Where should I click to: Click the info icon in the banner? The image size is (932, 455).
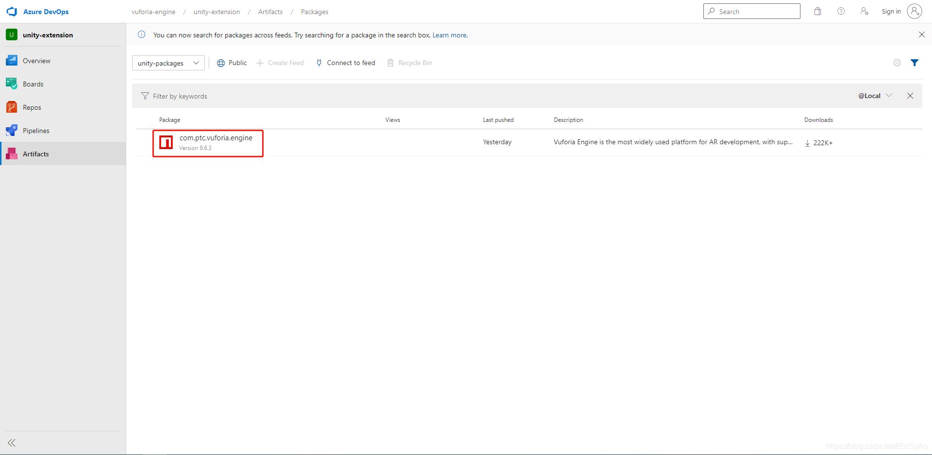pos(142,34)
